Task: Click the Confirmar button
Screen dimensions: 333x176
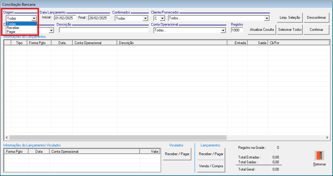Action: click(316, 30)
